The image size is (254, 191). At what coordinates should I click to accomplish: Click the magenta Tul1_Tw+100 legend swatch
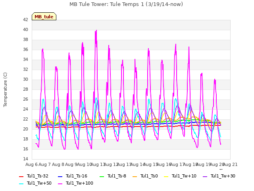click(60, 183)
